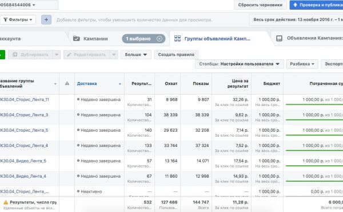Click delivery status for Сторис_Лента_11 row
The width and height of the screenshot is (343, 212).
pos(101,100)
